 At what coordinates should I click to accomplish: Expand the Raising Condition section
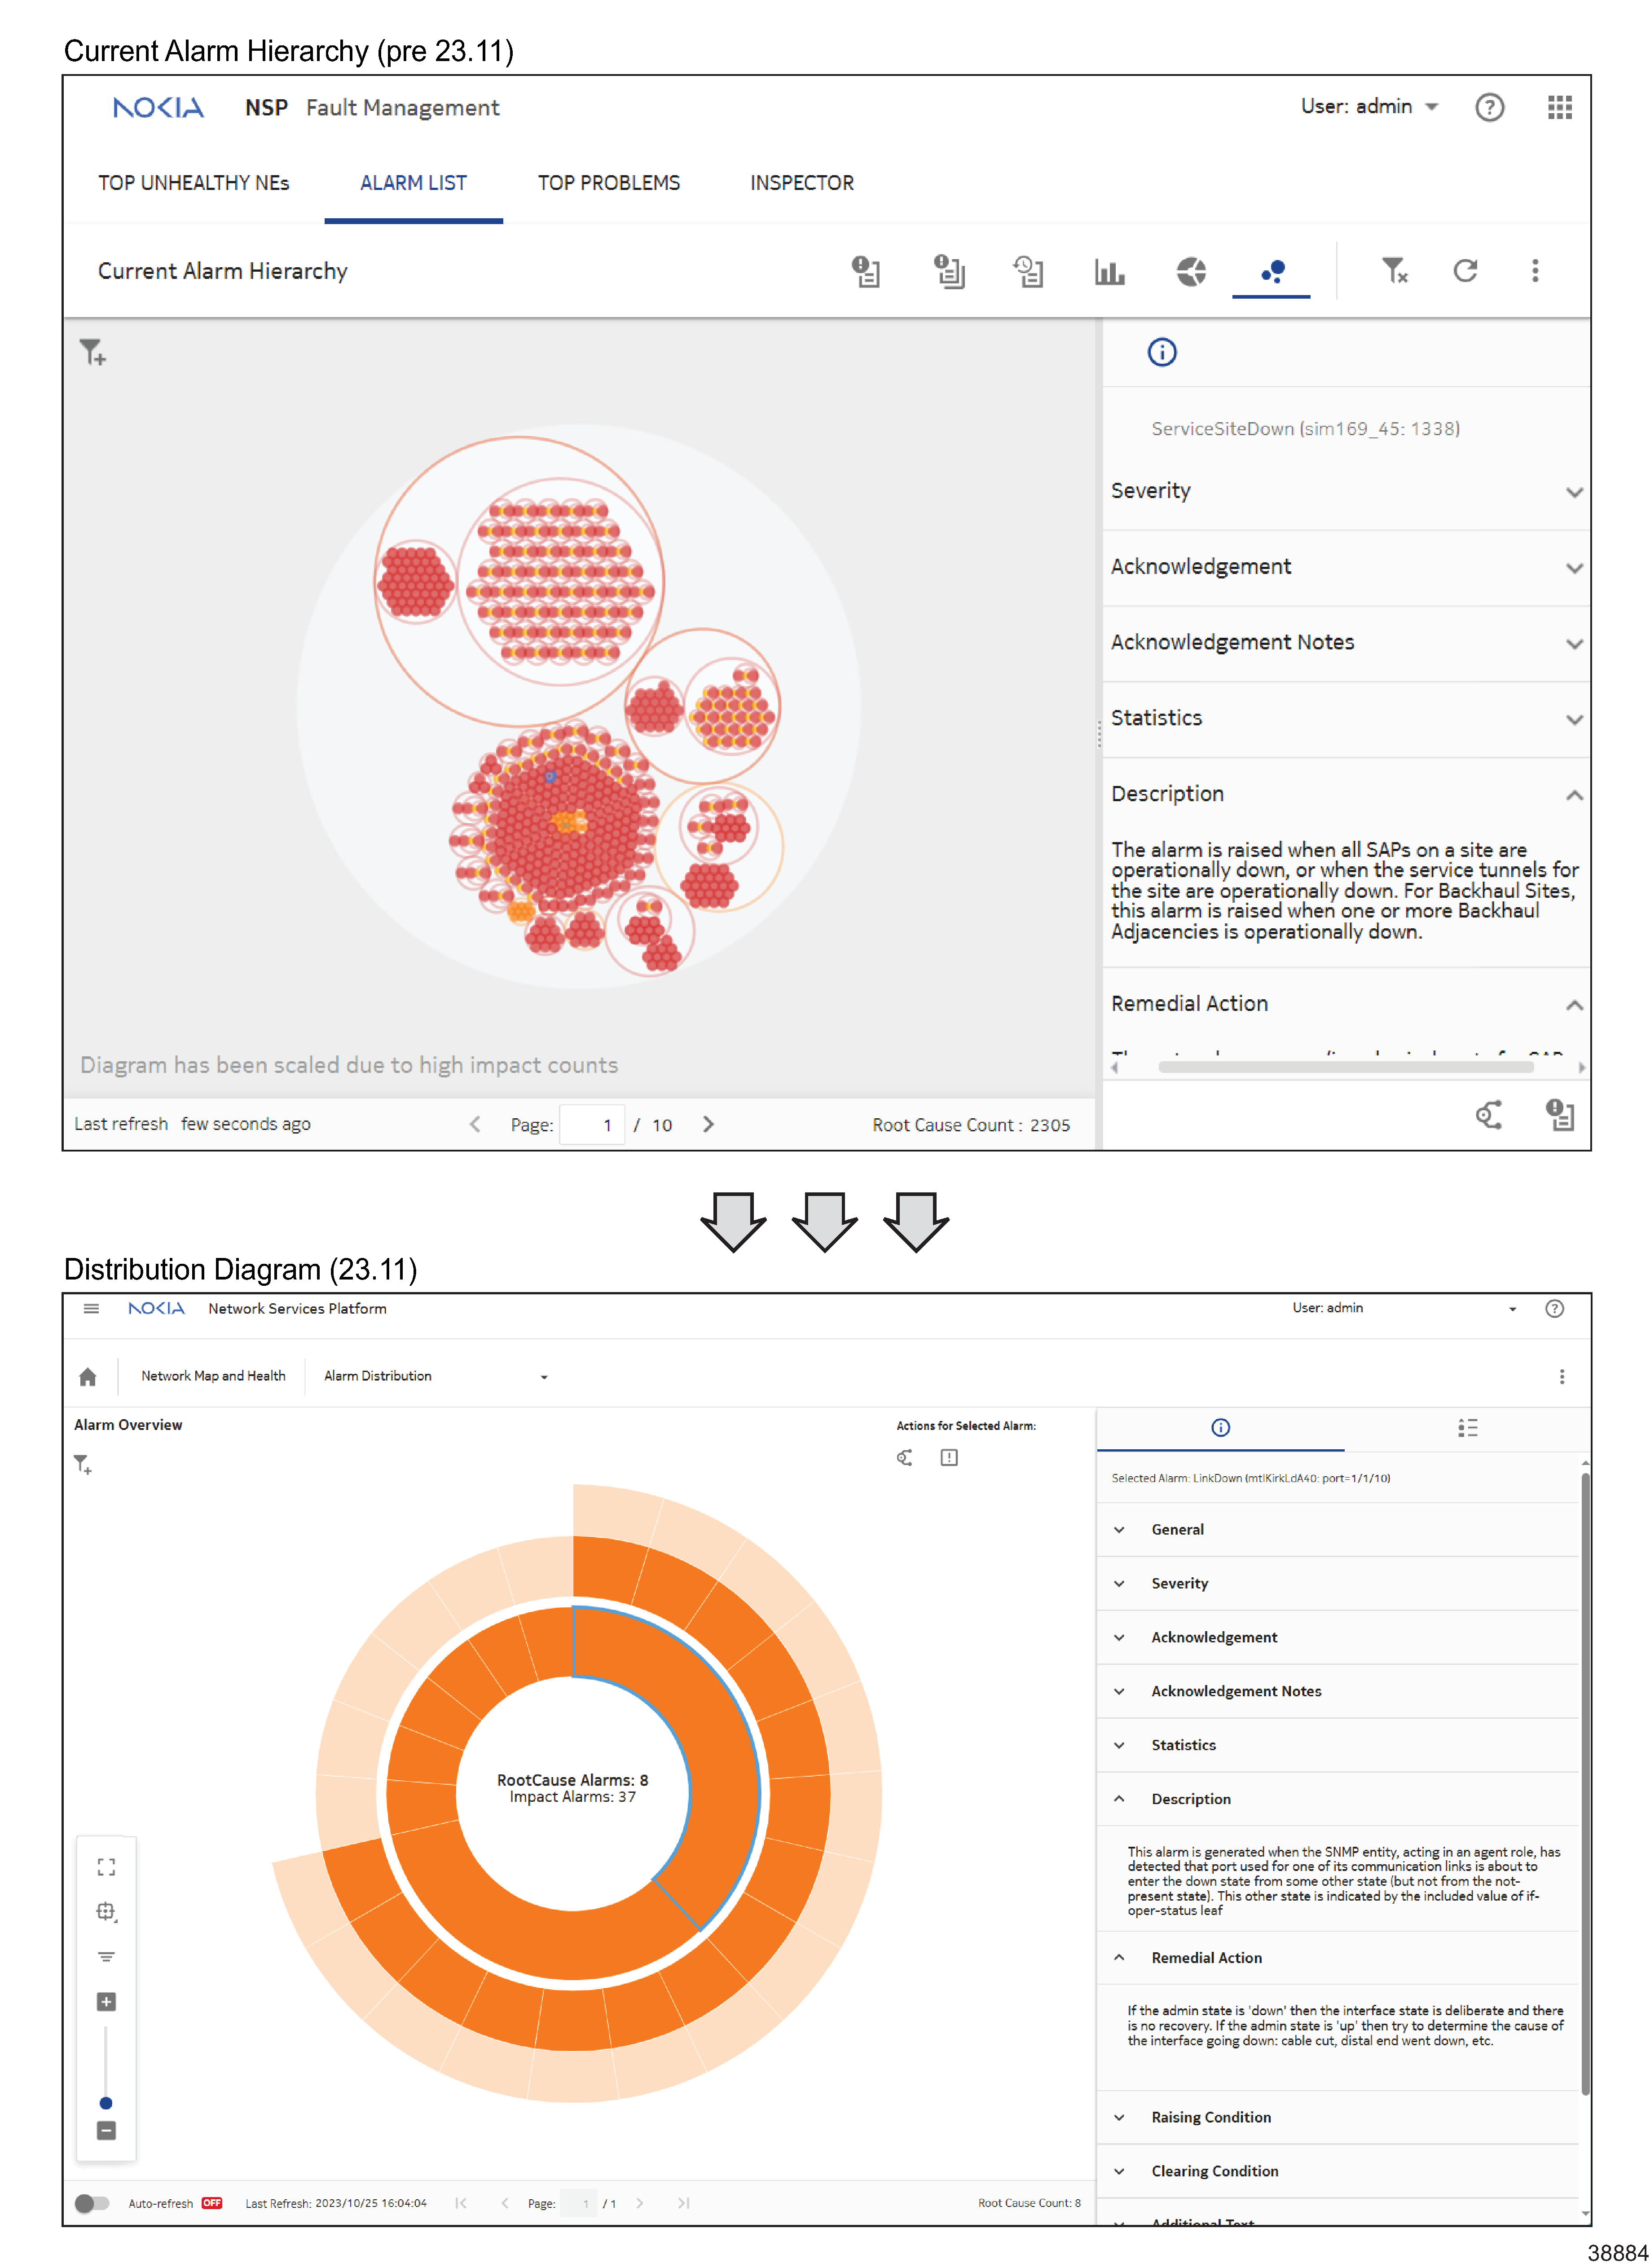[x=1338, y=2117]
